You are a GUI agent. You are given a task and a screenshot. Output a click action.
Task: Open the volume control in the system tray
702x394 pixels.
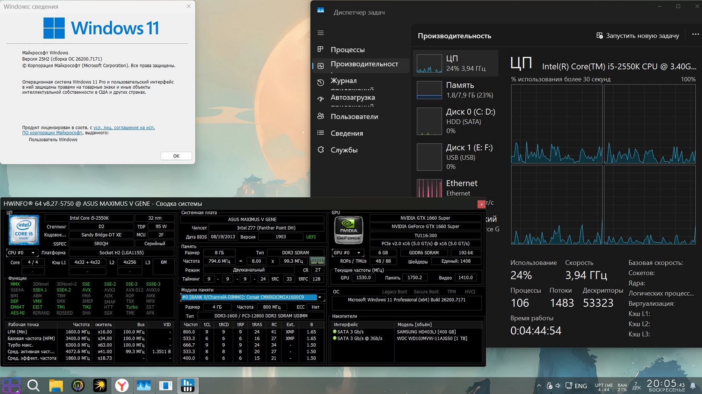click(558, 386)
